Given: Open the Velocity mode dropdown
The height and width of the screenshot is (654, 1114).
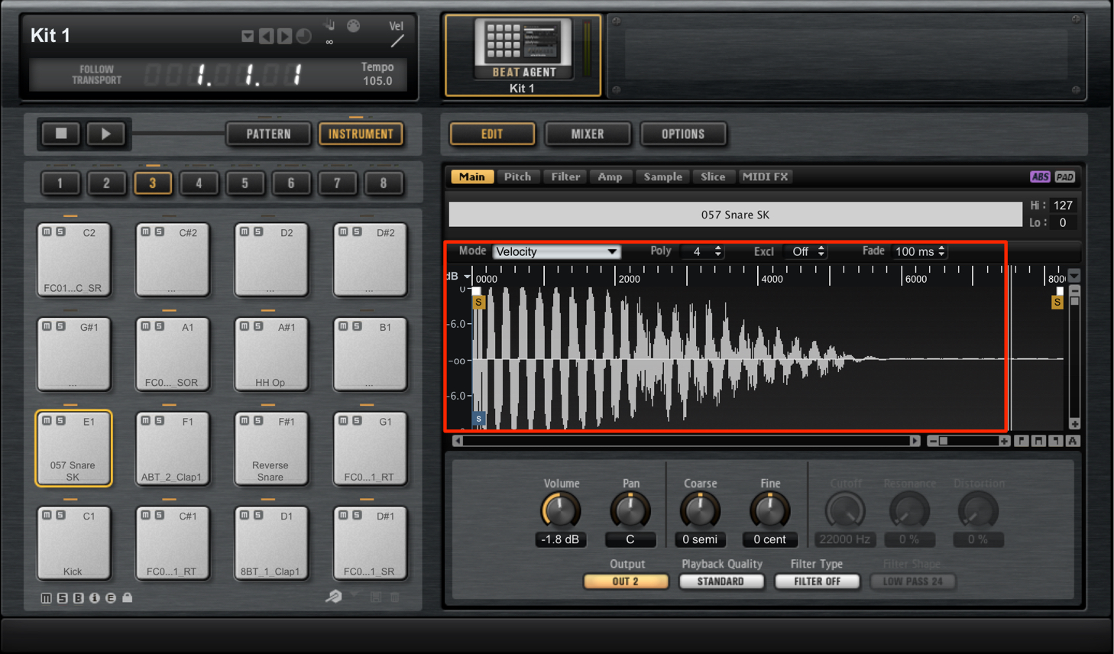Looking at the screenshot, I should (556, 251).
